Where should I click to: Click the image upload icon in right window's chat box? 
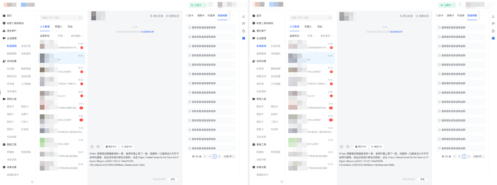[x=348, y=146]
